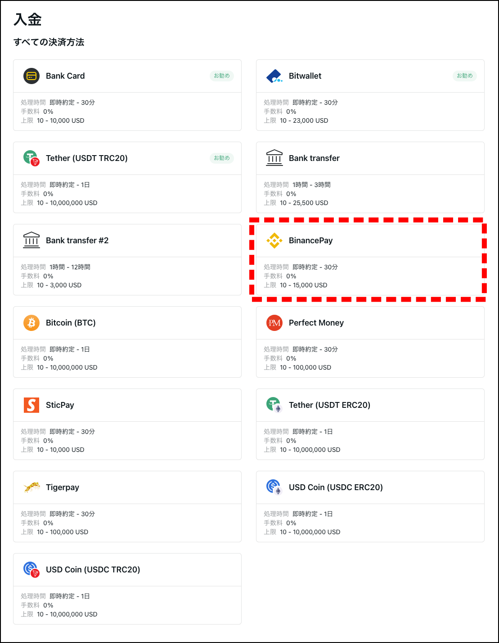Click the Bitcoin (BTC) orange icon
Viewport: 499px width, 643px height.
pos(31,323)
